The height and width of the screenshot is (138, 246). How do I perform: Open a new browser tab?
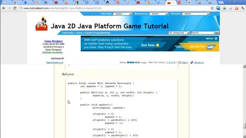pyautogui.click(x=221, y=3)
